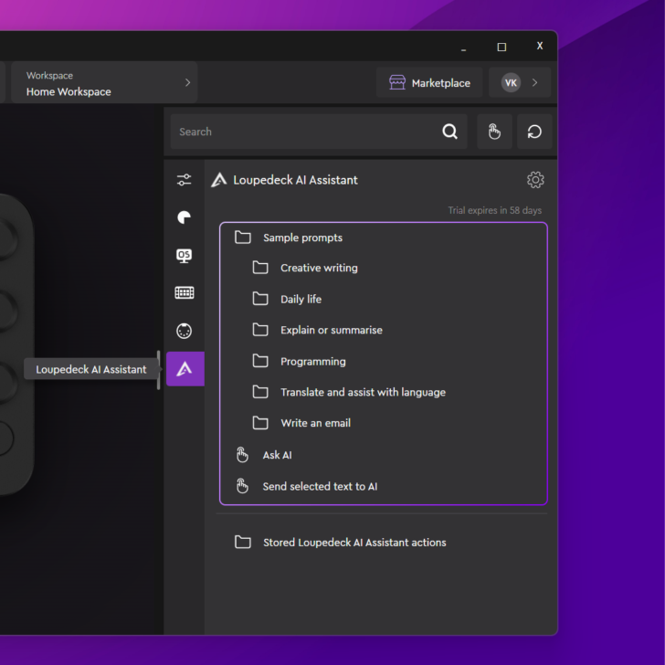The width and height of the screenshot is (665, 665).
Task: Open the Home Workspace selector
Action: point(104,83)
